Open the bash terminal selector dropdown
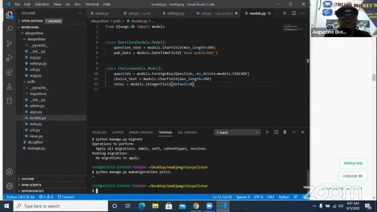 pyautogui.click(x=237, y=132)
